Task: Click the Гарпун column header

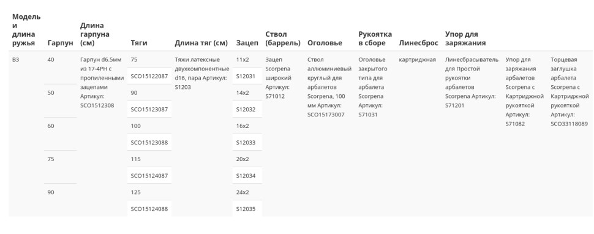Action: pos(60,43)
